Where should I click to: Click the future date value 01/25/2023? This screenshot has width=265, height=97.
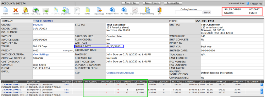pyautogui.click(x=113, y=46)
